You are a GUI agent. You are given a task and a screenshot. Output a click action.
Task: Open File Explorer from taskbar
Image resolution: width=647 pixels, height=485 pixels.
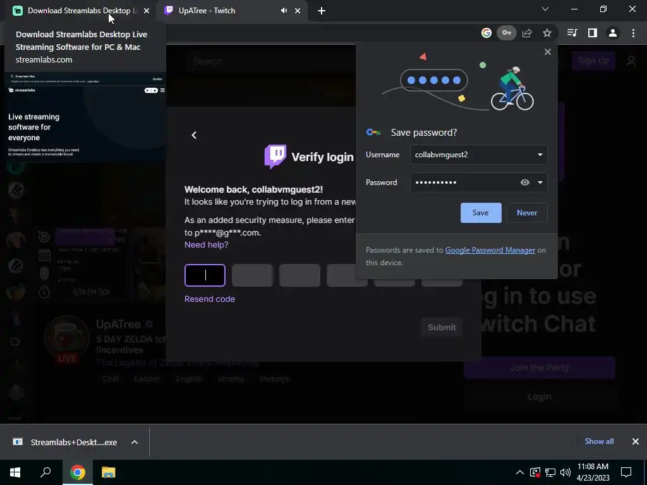pos(109,472)
